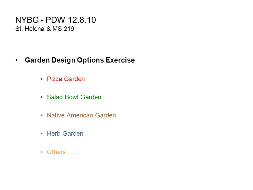
Task: Click the orange bullet before Others
Action: click(x=42, y=152)
